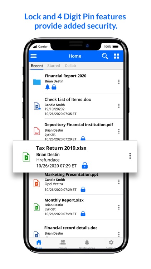
Task: Click bell icon under Financial Report 2020
Action: (x=48, y=87)
